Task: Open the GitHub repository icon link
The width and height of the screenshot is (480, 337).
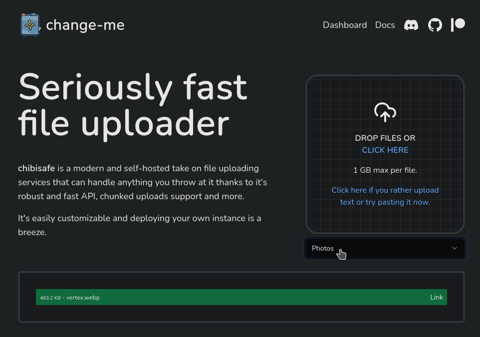Action: pos(435,25)
